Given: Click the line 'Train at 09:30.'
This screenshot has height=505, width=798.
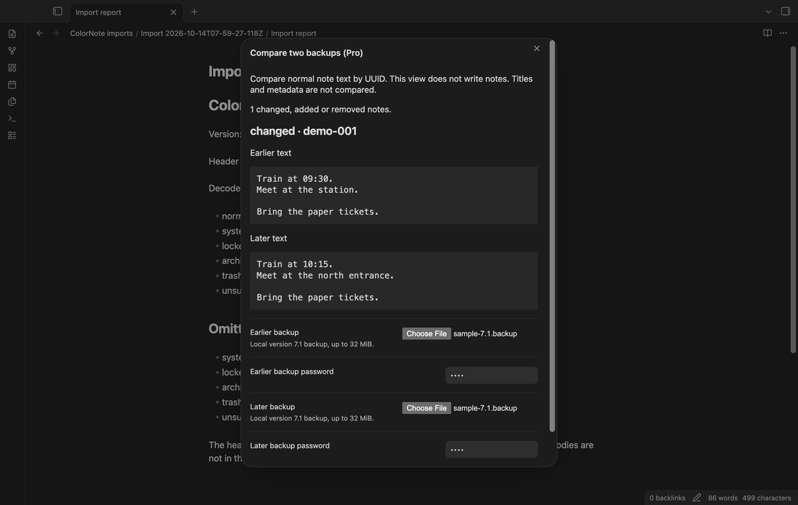Looking at the screenshot, I should point(295,179).
